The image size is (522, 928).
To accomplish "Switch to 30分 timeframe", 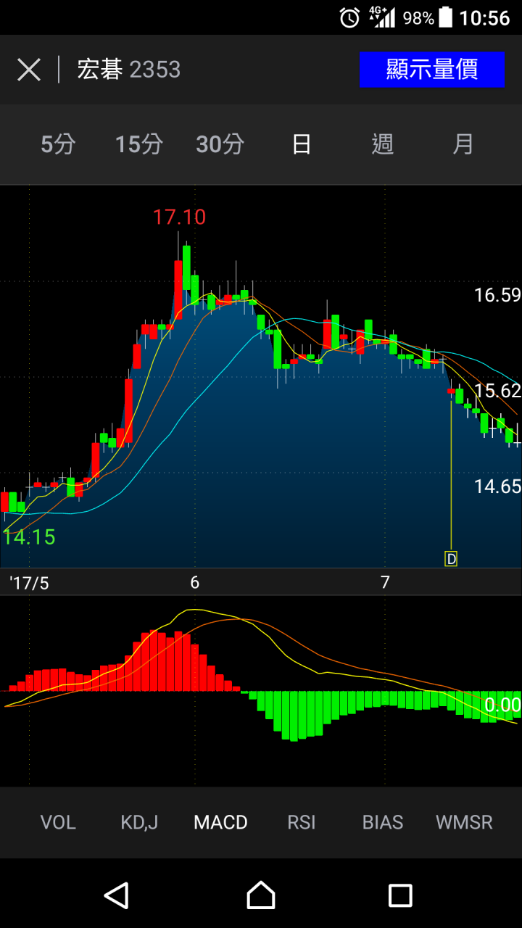I will (x=220, y=144).
